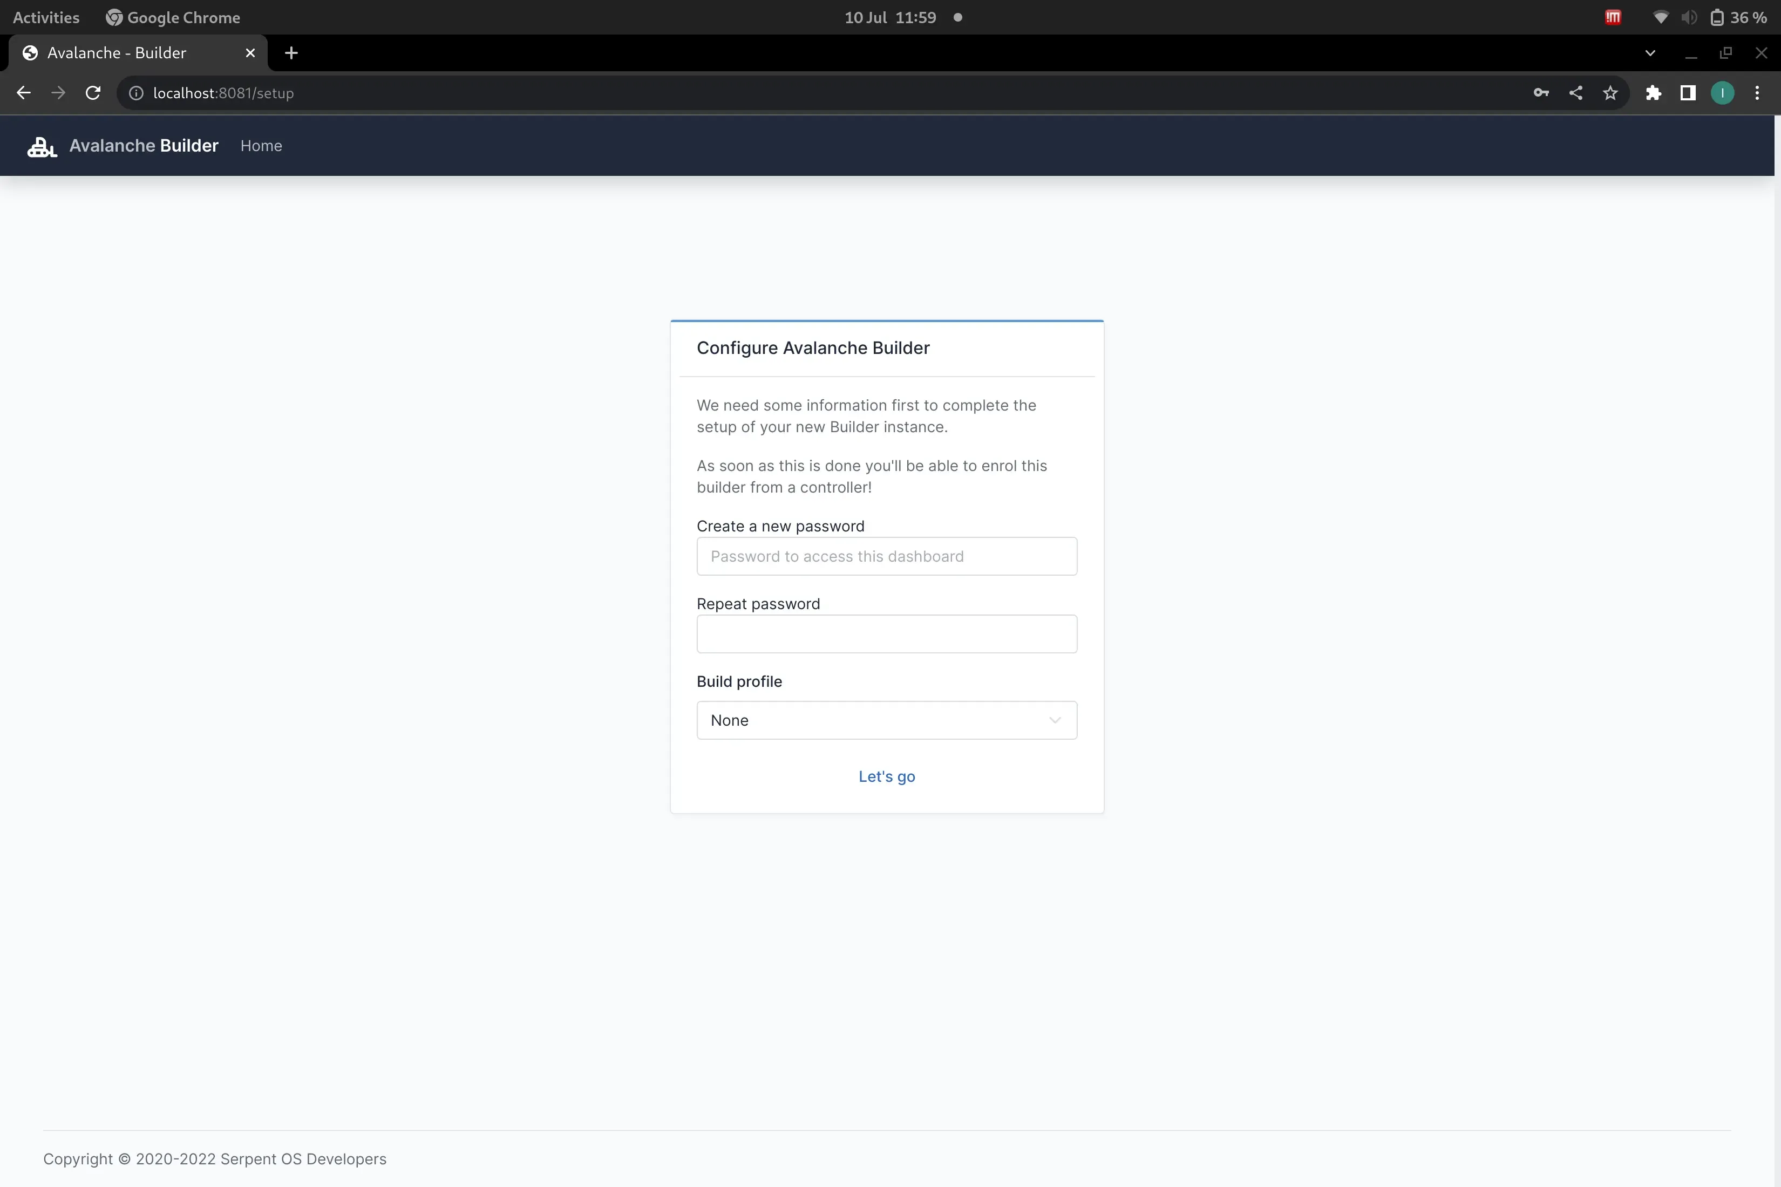Close the Avalanche - Builder tab
Screen dimensions: 1781x1187
pyautogui.click(x=250, y=53)
